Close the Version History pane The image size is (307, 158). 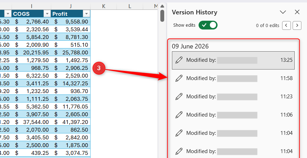click(297, 12)
